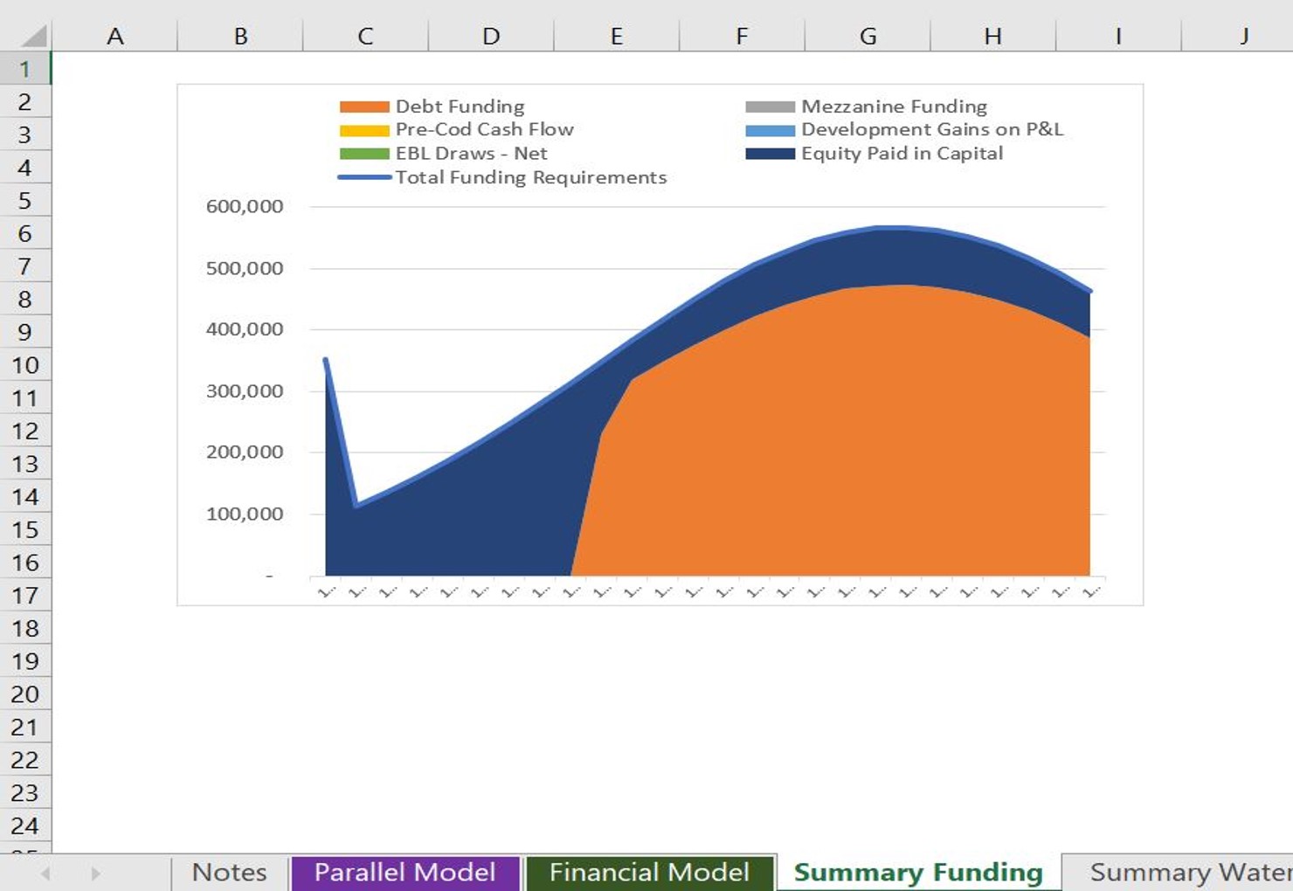Click Total Funding Requirements line legend marker

tap(364, 177)
